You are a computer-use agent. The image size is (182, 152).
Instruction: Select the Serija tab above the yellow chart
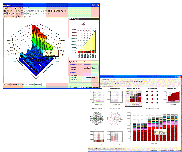coord(71,19)
